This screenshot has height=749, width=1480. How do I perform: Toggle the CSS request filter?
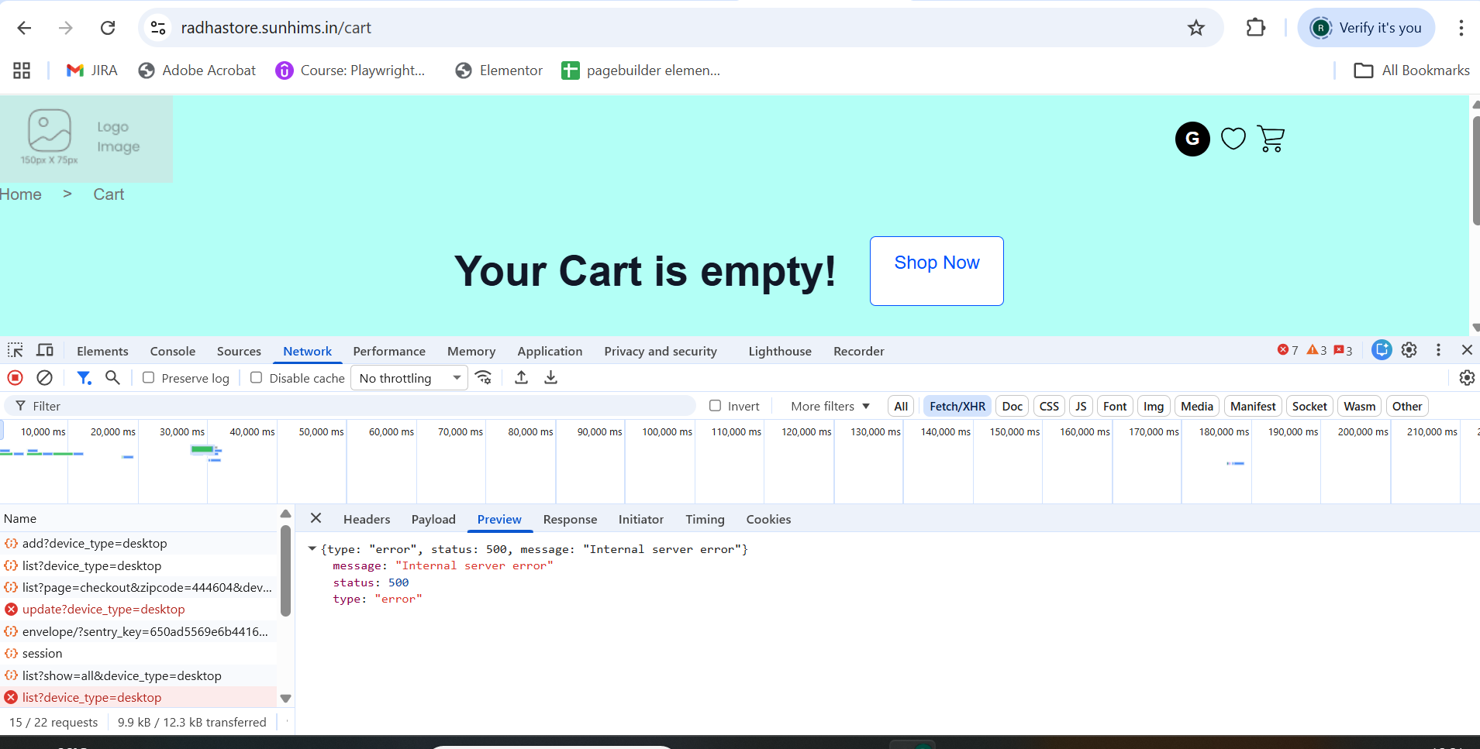tap(1049, 406)
